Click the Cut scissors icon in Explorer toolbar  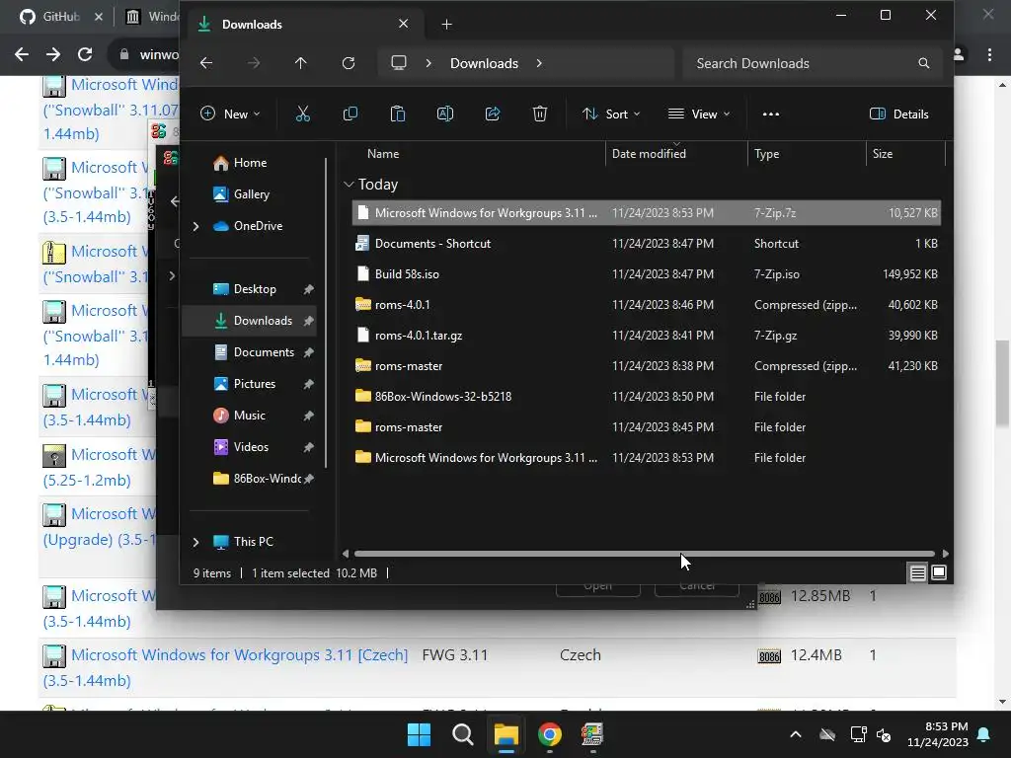coord(302,114)
